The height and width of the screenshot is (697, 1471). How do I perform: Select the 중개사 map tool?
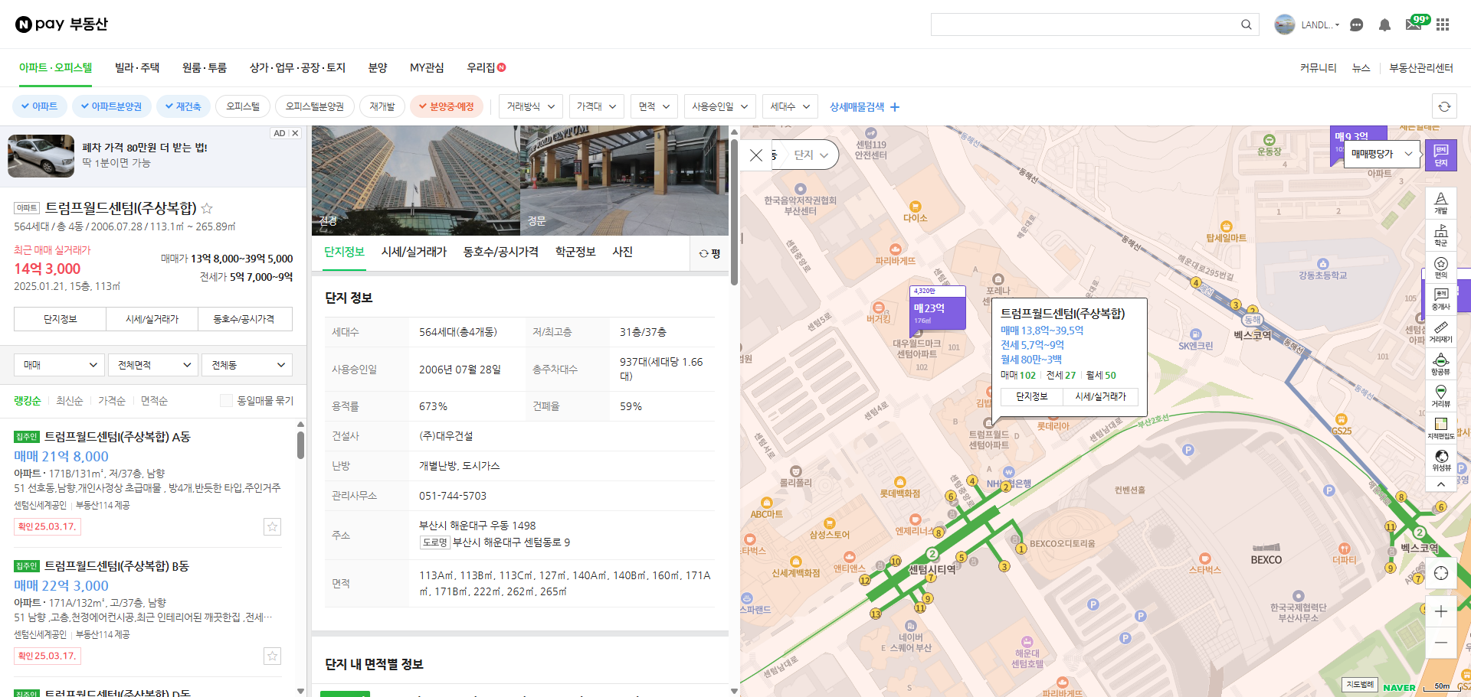(x=1441, y=299)
